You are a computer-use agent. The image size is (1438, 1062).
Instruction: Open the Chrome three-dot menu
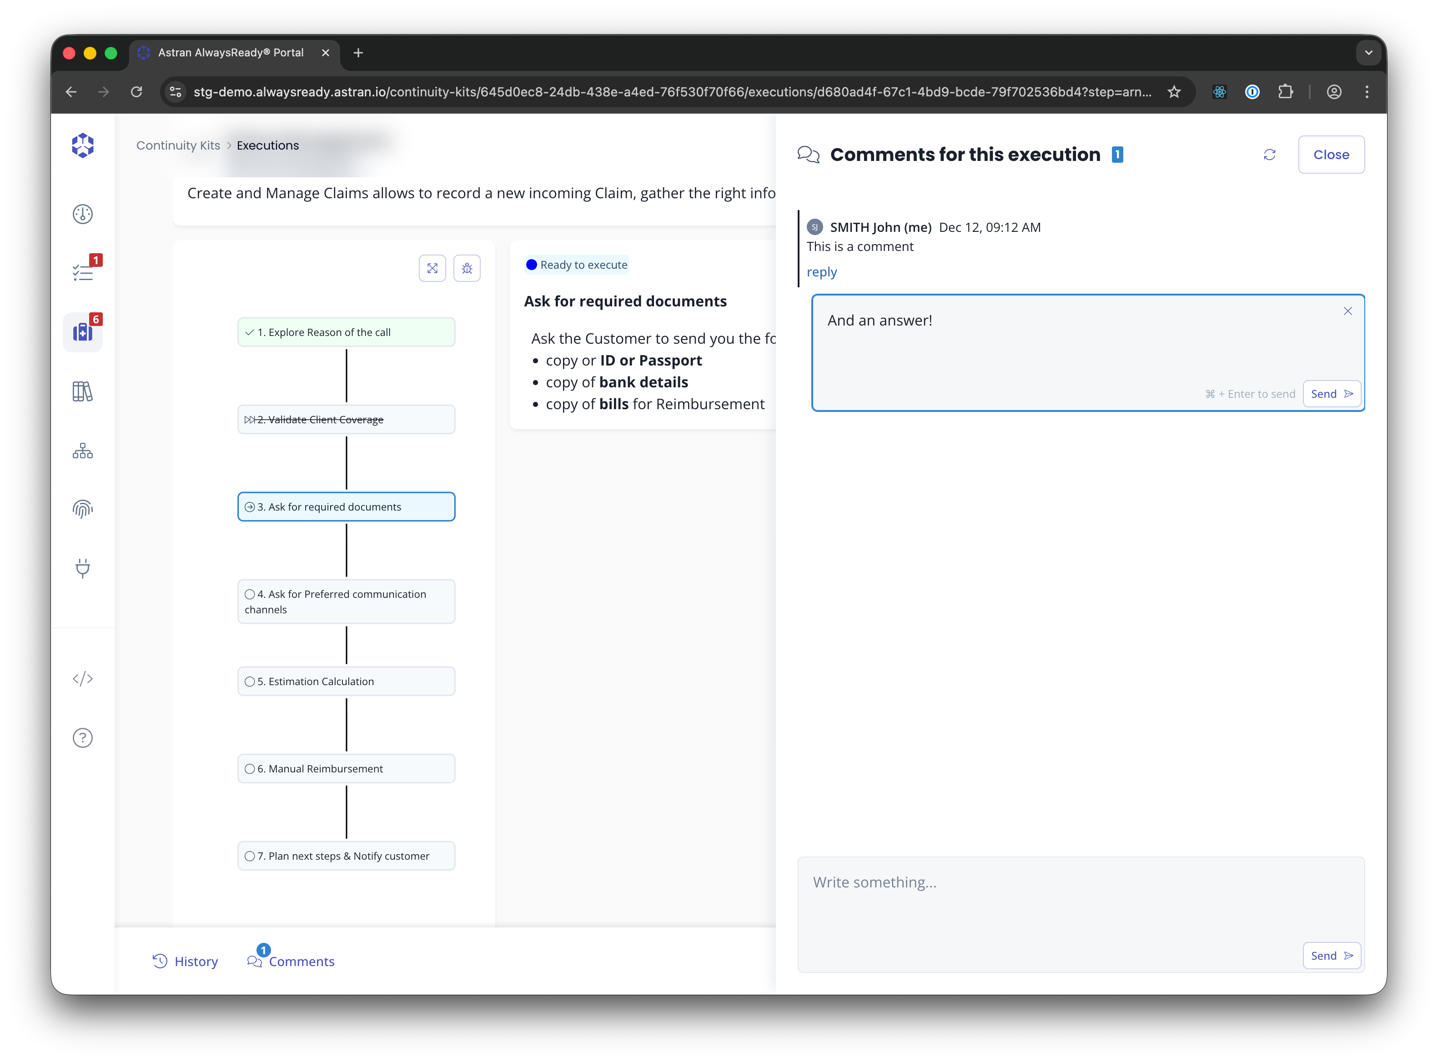coord(1367,92)
